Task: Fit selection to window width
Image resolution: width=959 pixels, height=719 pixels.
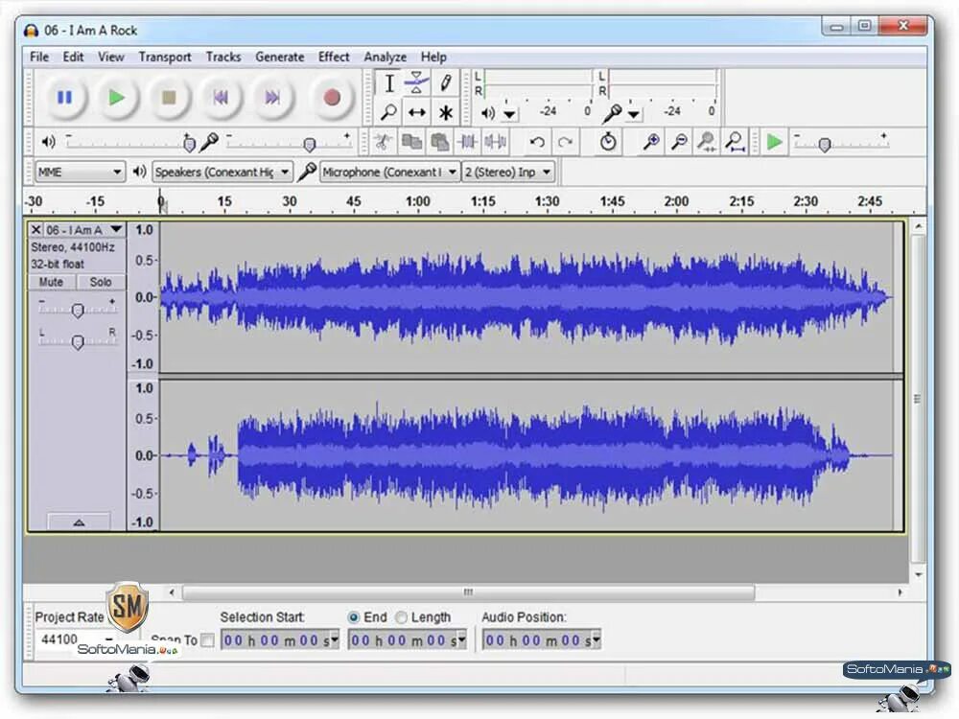Action: [x=707, y=143]
